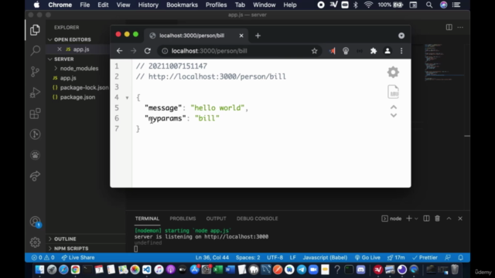Image resolution: width=495 pixels, height=278 pixels.
Task: Open the Run and Debug view
Action: 35,93
